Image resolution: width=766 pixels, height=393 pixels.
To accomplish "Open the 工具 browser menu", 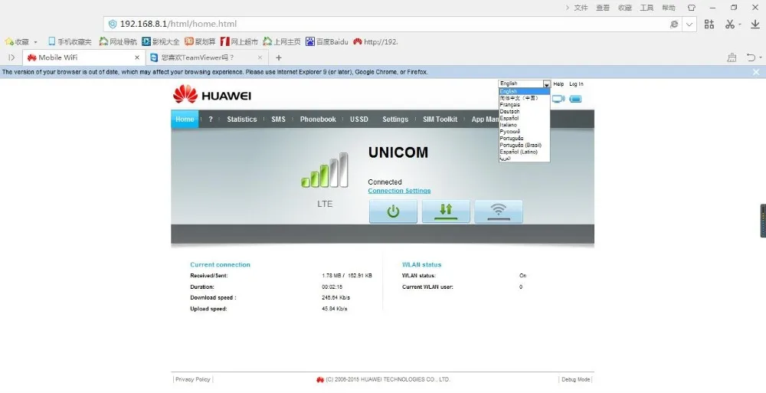I will (647, 8).
